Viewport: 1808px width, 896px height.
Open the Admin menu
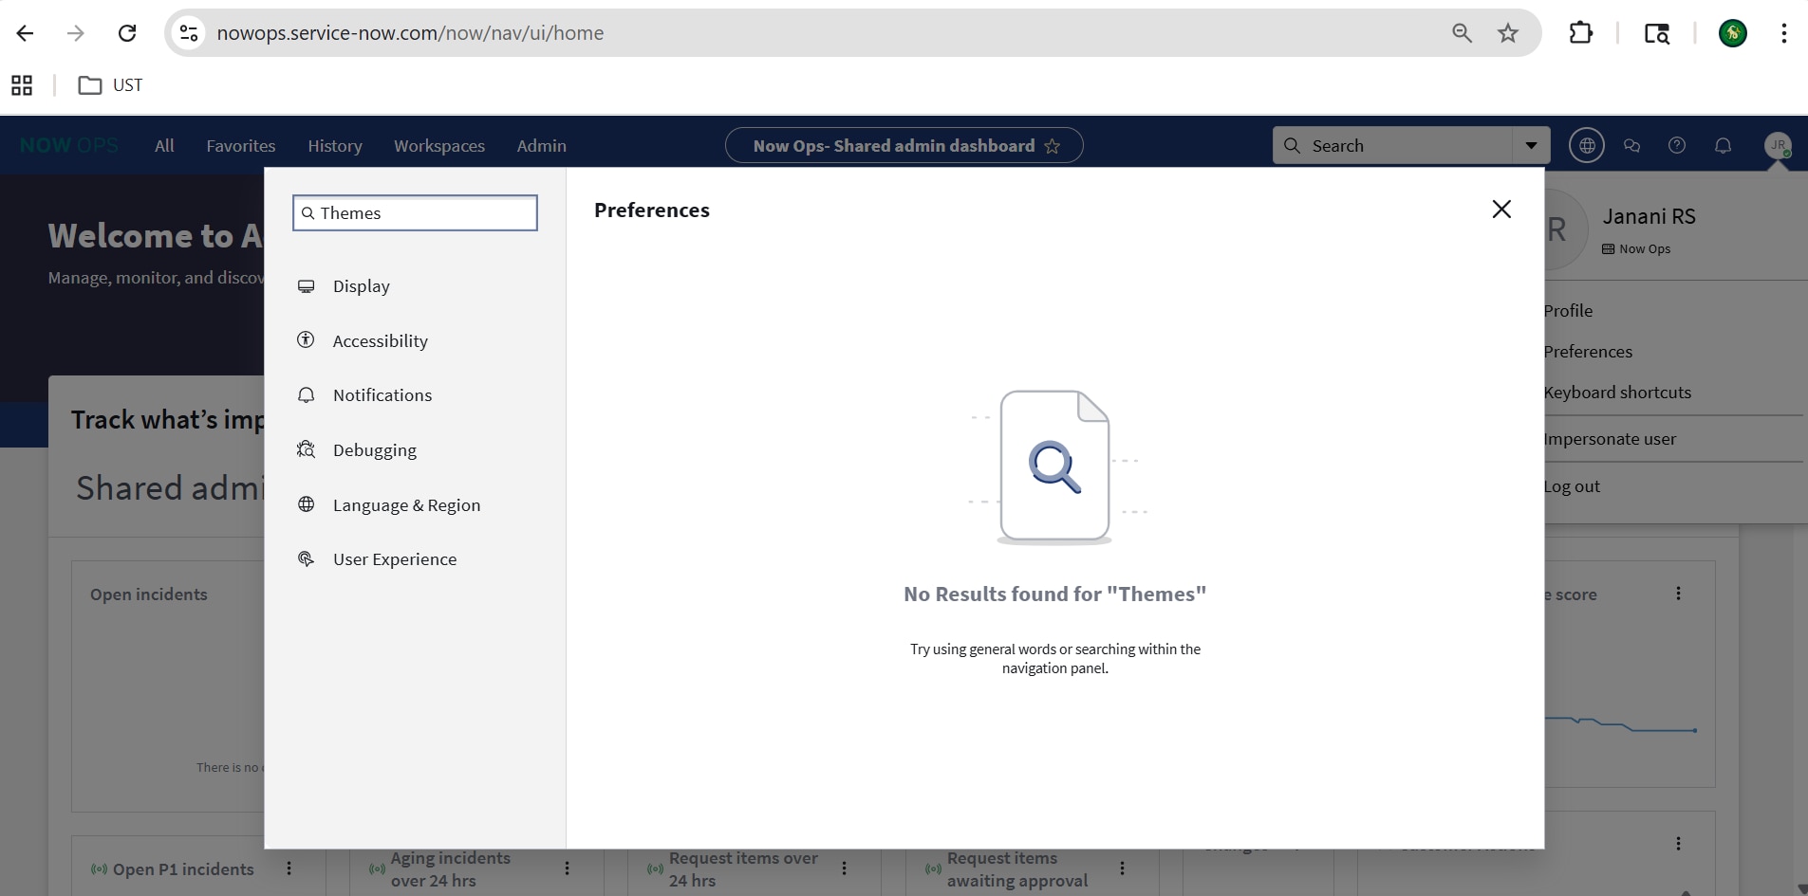[x=542, y=146]
